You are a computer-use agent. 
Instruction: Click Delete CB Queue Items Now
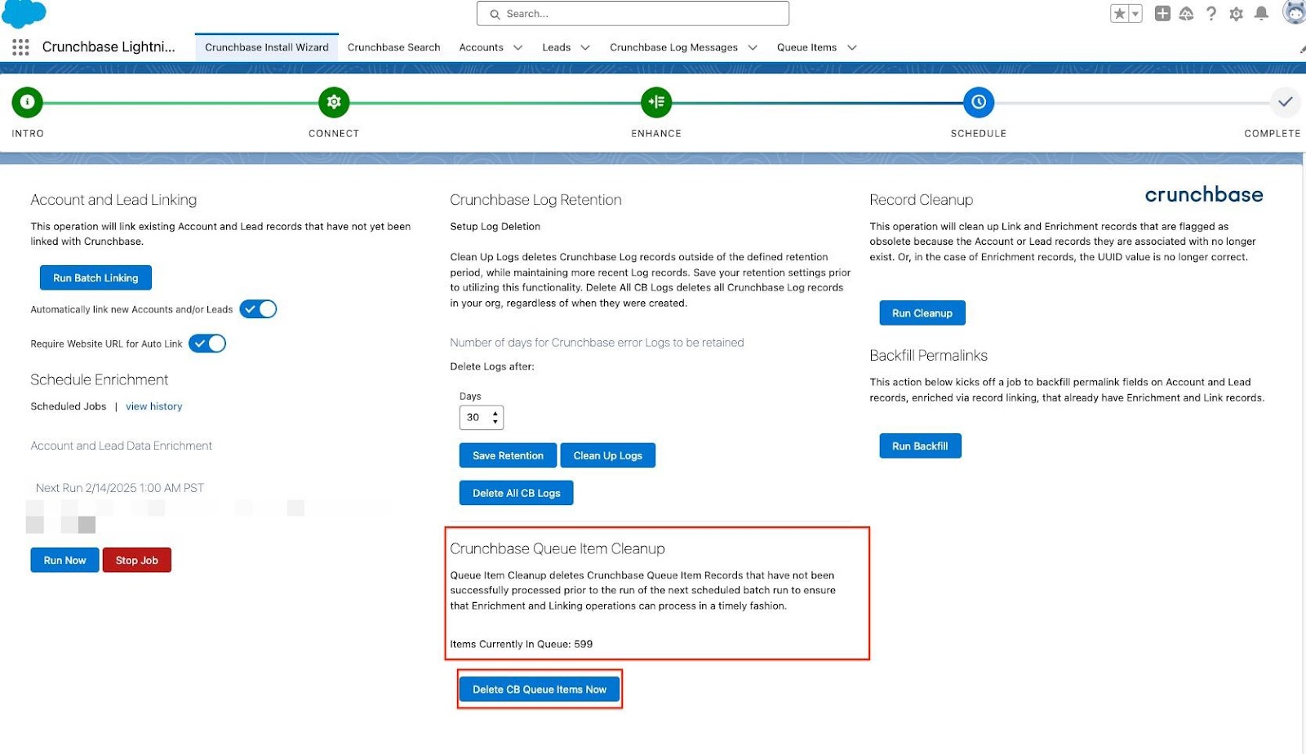click(x=540, y=690)
